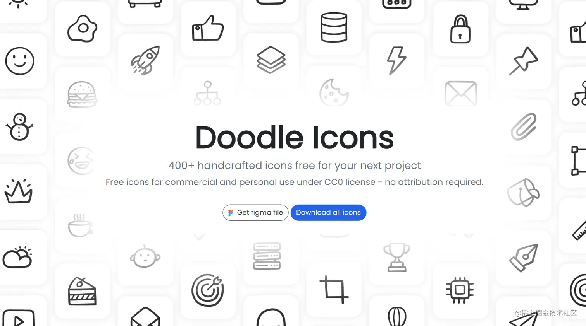586x326 pixels.
Task: Choose the padlock icon
Action: pos(460,29)
